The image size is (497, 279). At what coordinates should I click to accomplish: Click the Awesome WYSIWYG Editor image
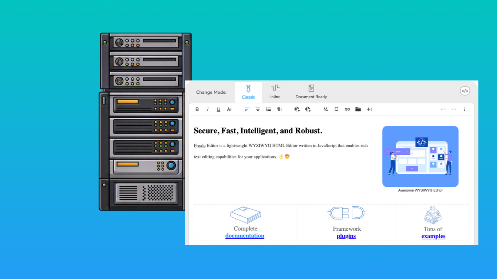[420, 157]
